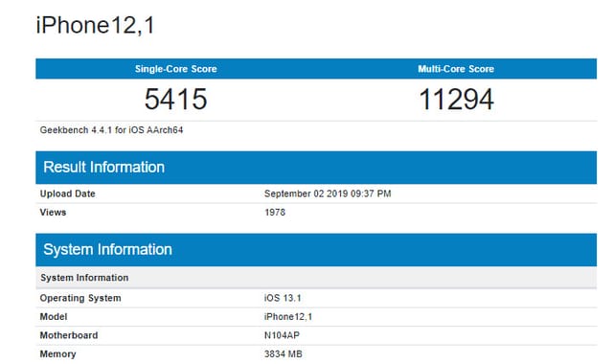Click the iPhone12,1 page title
This screenshot has width=613, height=364.
[x=96, y=26]
